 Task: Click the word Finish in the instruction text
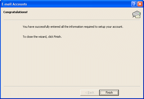pyautogui.click(x=57, y=37)
